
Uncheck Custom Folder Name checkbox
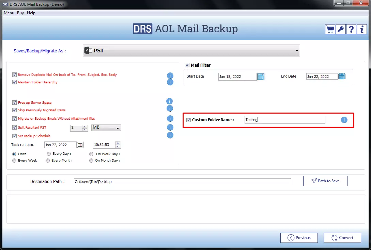click(x=188, y=120)
